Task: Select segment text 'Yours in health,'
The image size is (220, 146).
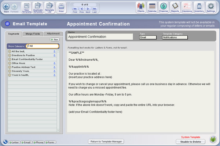Action: tap(20, 75)
